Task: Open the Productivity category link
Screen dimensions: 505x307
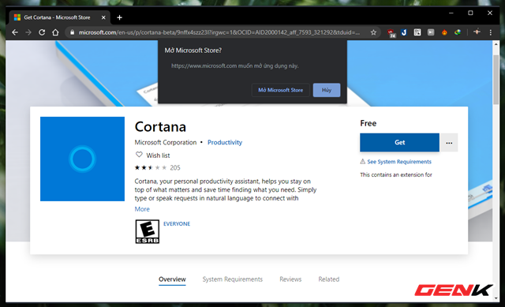Action: 224,142
